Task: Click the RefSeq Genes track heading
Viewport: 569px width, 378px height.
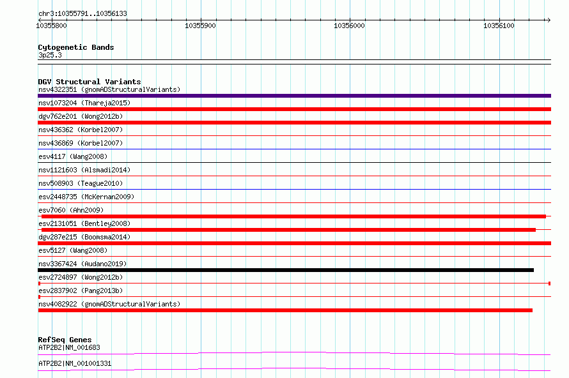Action: [x=65, y=340]
